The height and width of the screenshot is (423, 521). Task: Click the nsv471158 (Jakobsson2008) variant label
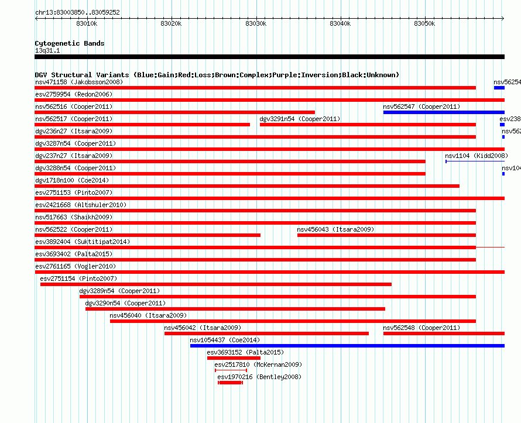[x=79, y=82]
